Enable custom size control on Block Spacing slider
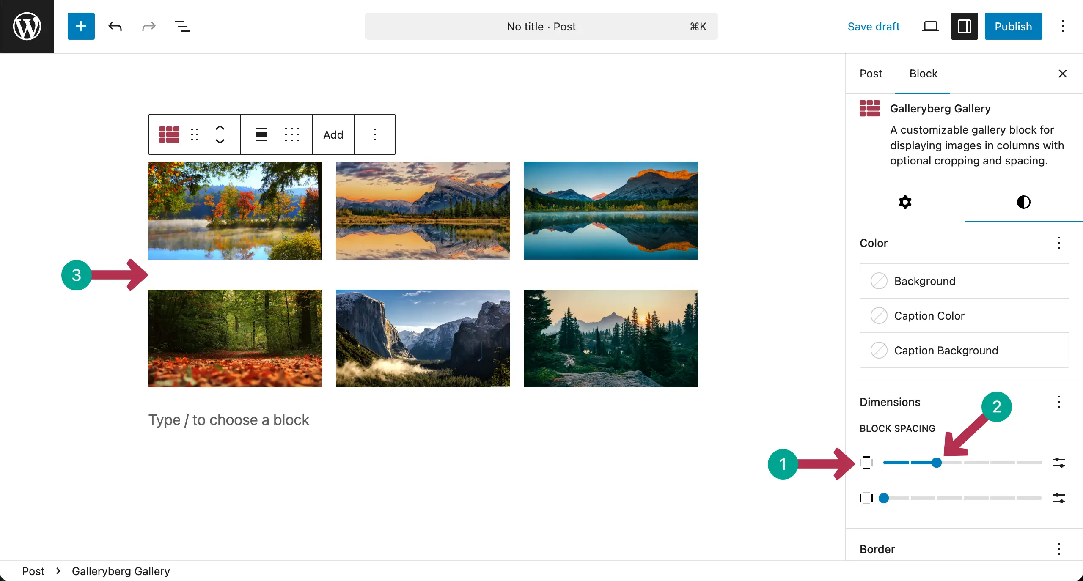The height and width of the screenshot is (581, 1083). 1060,463
